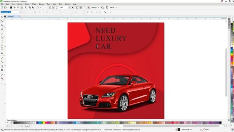
Task: Expand the Launch dropdown
Action: [116, 7]
